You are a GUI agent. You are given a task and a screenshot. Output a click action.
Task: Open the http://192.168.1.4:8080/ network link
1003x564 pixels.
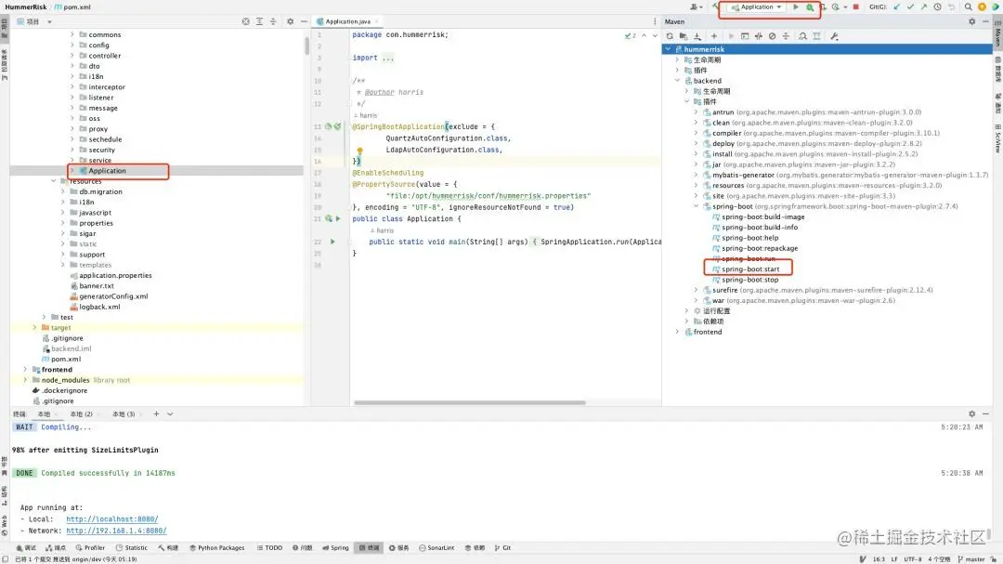coord(116,531)
